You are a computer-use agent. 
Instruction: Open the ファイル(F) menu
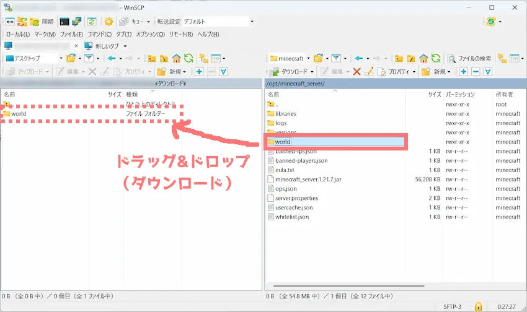[x=71, y=34]
